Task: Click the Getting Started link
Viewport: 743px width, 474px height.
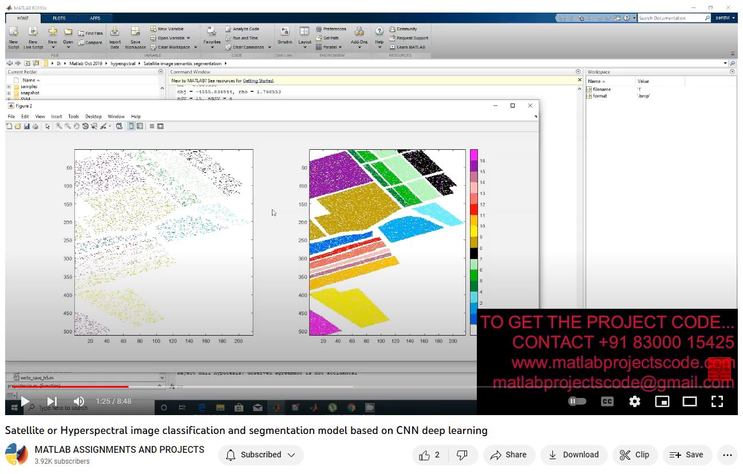Action: (x=258, y=81)
